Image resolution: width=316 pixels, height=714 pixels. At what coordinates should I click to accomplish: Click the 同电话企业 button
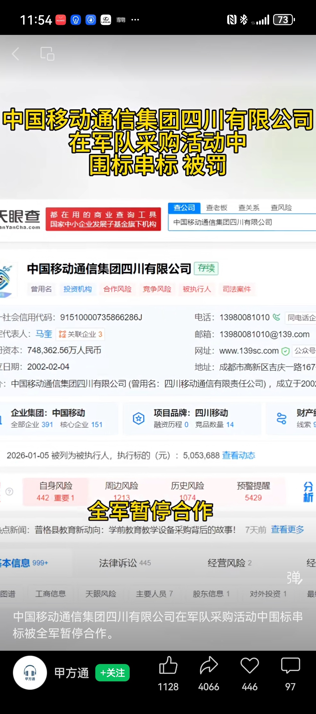pos(300,318)
